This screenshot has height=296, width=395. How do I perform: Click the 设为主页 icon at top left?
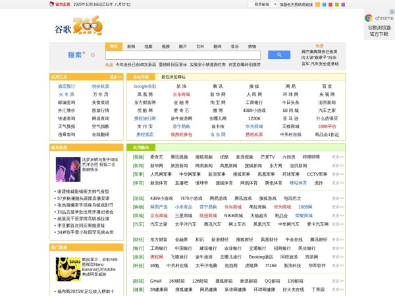[x=51, y=4]
